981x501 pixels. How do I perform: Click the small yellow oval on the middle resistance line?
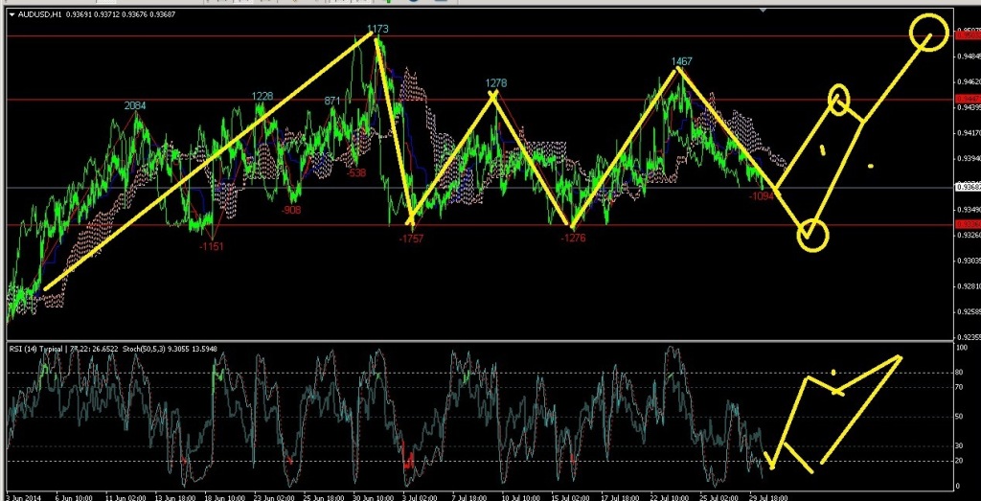(838, 99)
